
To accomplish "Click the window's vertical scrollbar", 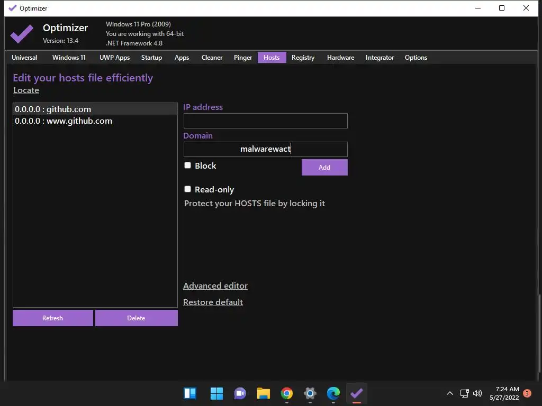I will pyautogui.click(x=539, y=333).
